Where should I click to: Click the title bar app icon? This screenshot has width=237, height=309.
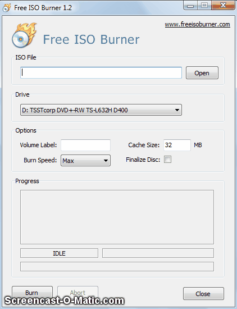pyautogui.click(x=7, y=8)
